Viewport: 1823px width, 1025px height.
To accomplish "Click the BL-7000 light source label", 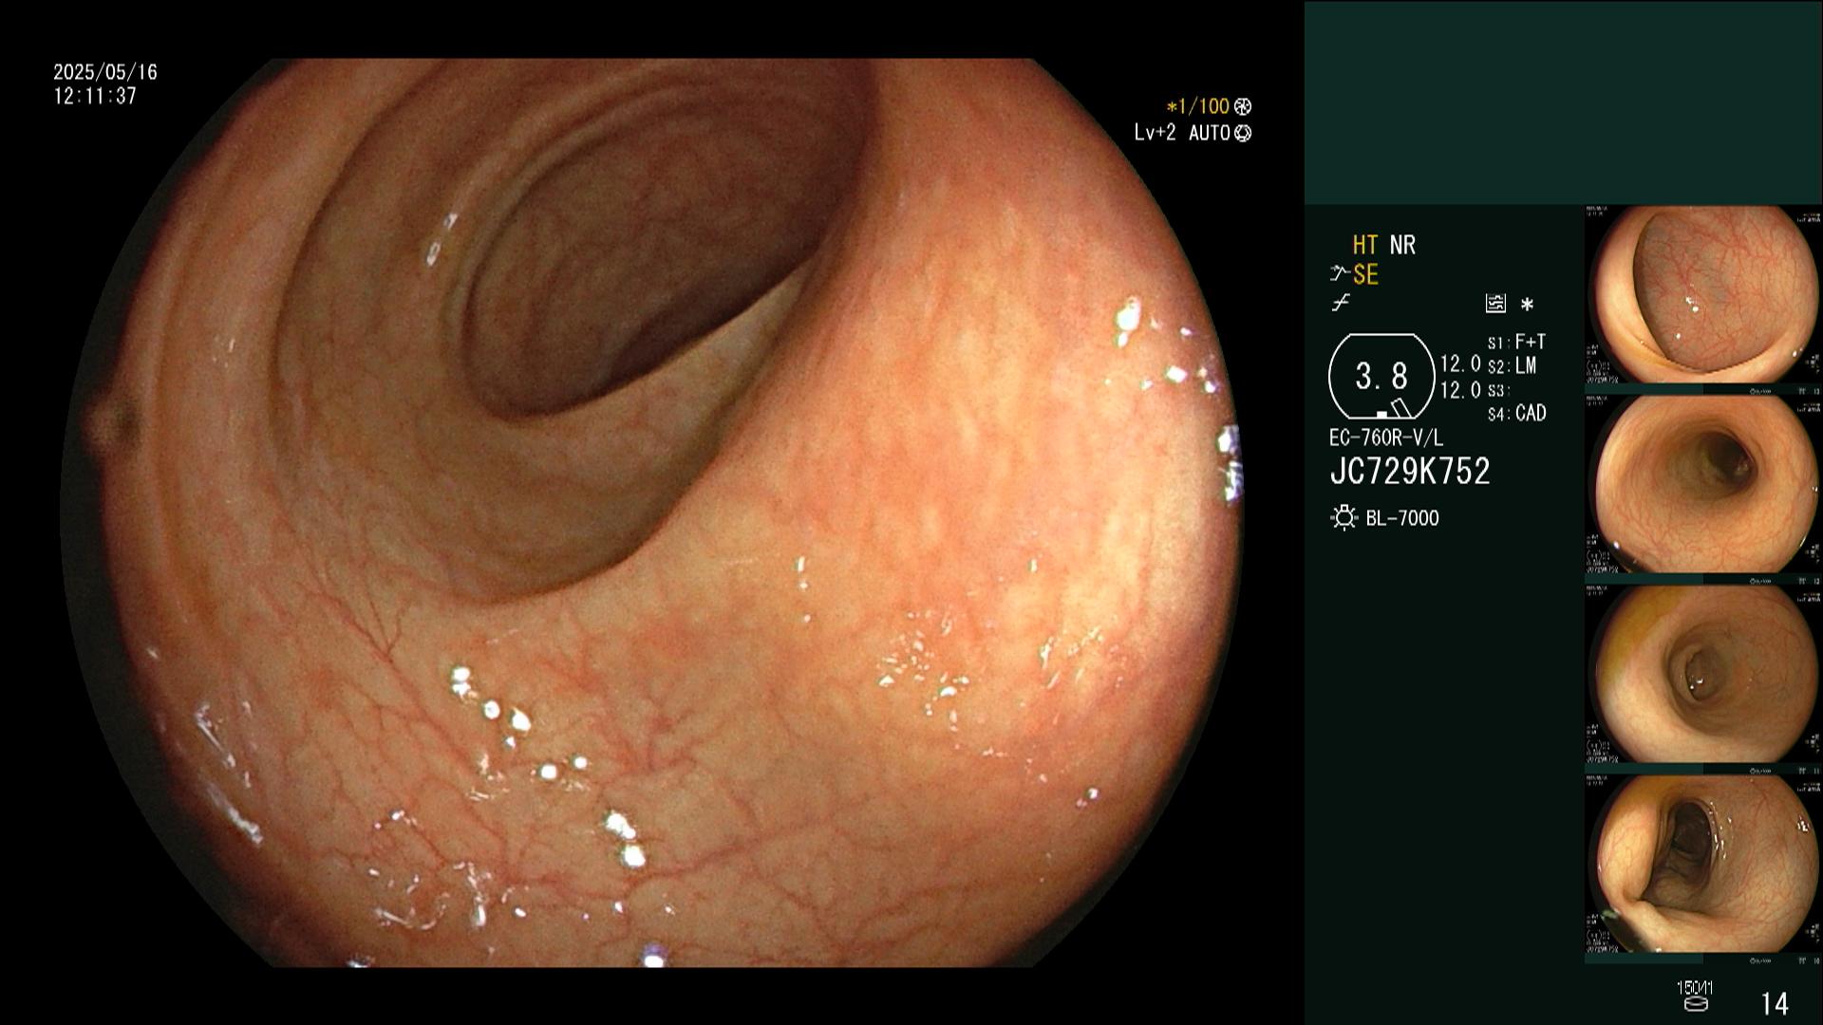I will point(1402,518).
